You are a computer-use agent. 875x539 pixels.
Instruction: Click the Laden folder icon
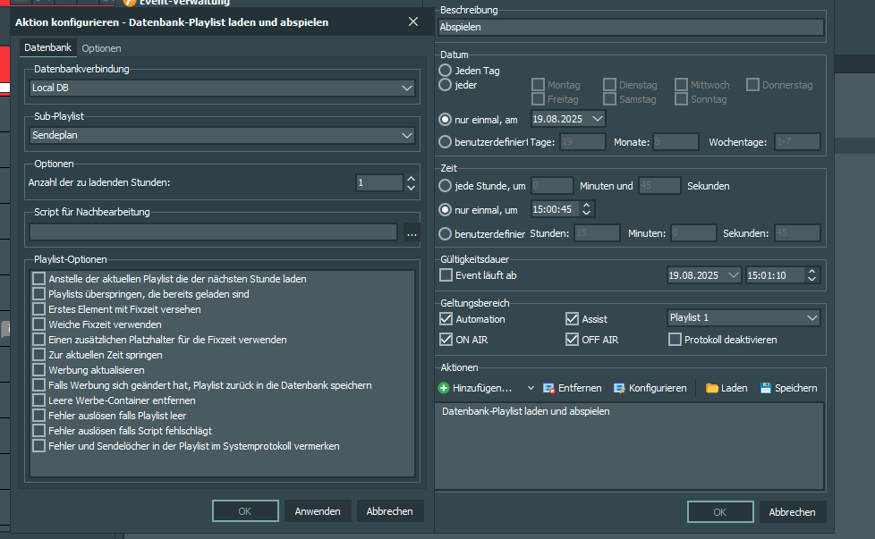[712, 388]
